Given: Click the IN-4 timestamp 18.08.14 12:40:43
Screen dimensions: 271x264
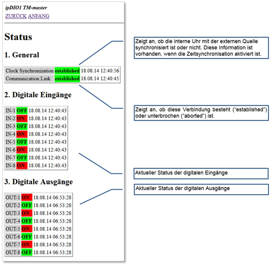Looking at the screenshot, I should (47, 134).
